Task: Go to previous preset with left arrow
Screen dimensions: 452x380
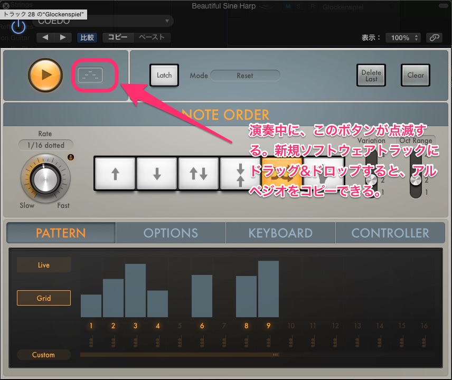Action: [x=45, y=37]
